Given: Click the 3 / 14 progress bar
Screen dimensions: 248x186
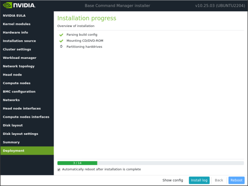Looking at the screenshot, I should (x=151, y=163).
